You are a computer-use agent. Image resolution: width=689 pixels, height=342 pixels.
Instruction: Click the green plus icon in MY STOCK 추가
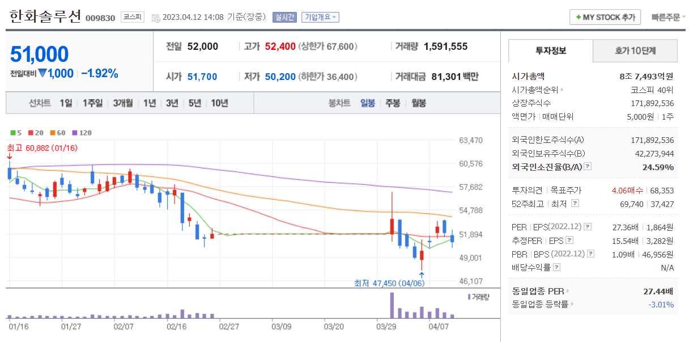coord(578,17)
